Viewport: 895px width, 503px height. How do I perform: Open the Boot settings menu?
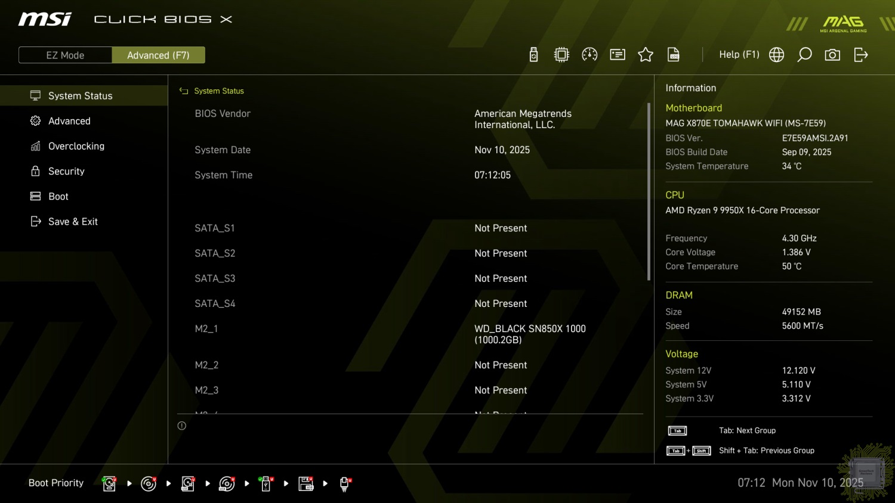tap(58, 197)
